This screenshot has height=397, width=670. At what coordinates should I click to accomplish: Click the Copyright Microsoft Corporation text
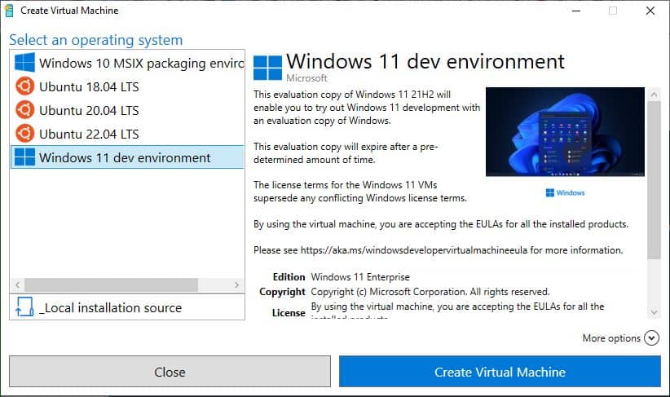[x=430, y=292]
